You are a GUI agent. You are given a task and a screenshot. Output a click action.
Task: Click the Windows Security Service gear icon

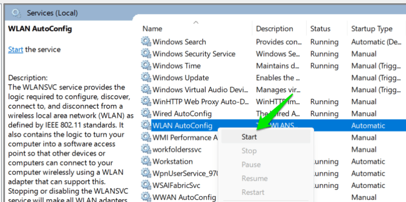[x=146, y=54]
